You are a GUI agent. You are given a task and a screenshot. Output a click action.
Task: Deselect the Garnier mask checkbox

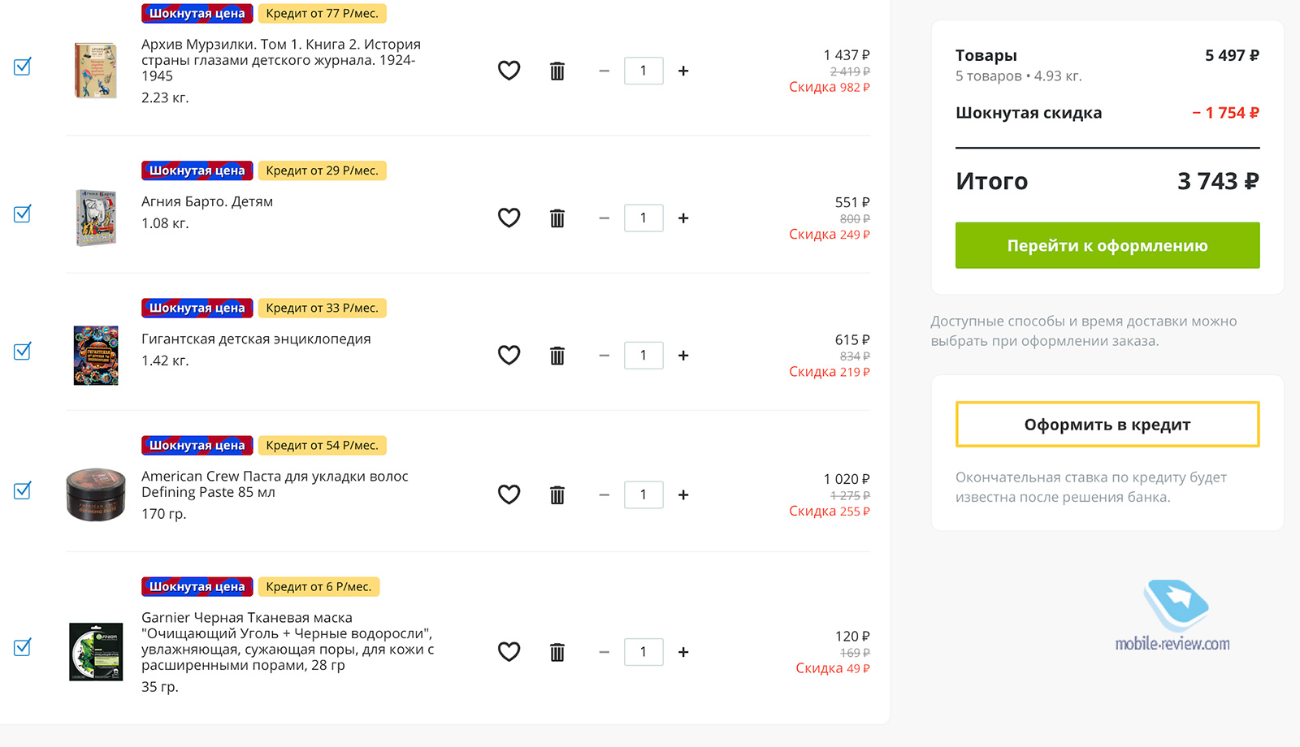point(23,647)
